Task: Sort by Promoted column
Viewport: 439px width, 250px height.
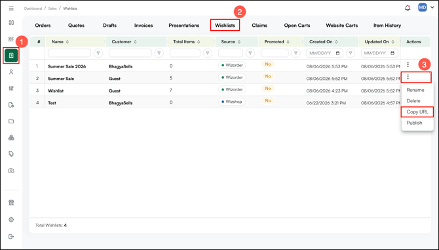Action: coord(288,42)
